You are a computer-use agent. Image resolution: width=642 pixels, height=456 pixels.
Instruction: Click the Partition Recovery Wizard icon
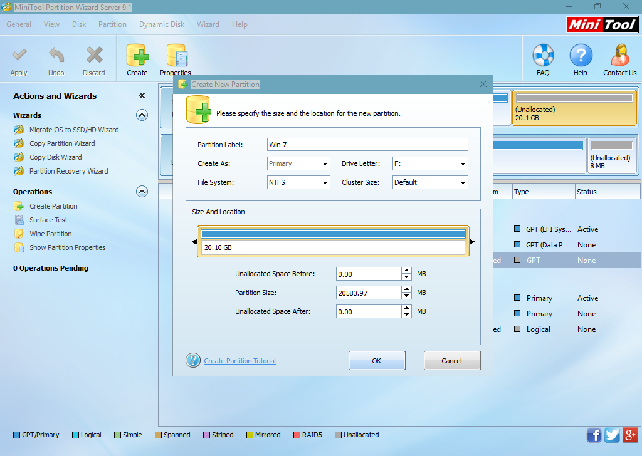pos(19,171)
